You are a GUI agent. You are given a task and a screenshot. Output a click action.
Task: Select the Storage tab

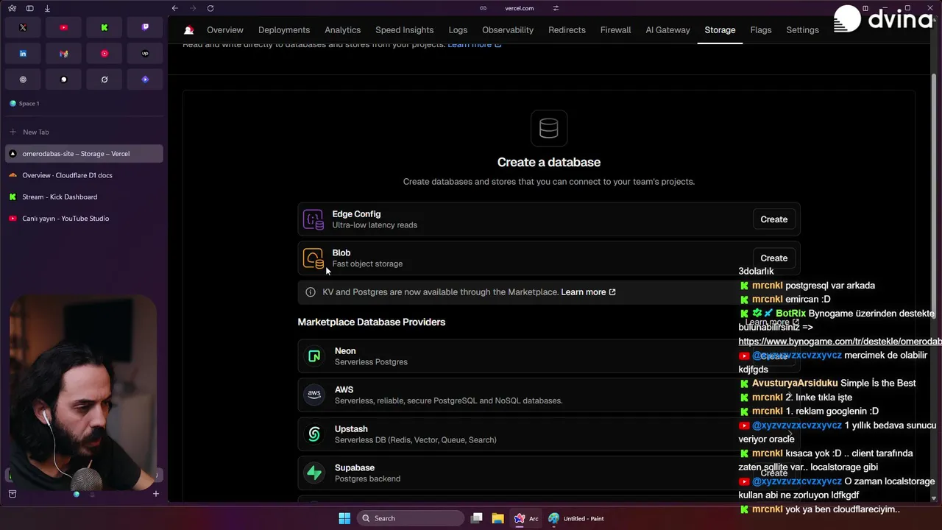point(720,30)
